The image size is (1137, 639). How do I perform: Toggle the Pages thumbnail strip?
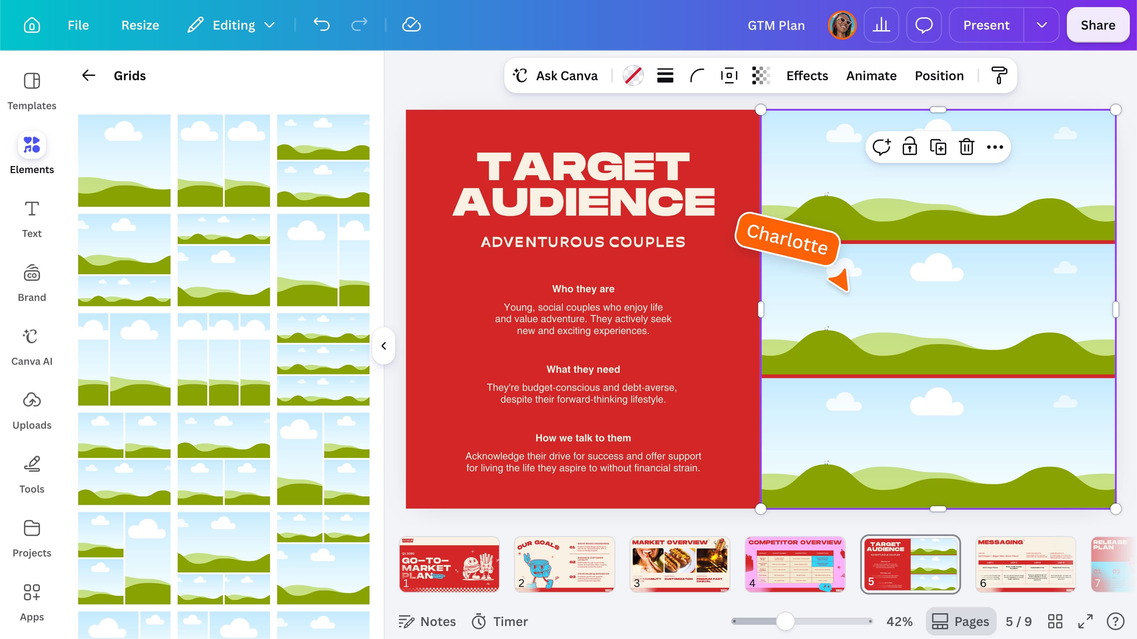click(961, 621)
